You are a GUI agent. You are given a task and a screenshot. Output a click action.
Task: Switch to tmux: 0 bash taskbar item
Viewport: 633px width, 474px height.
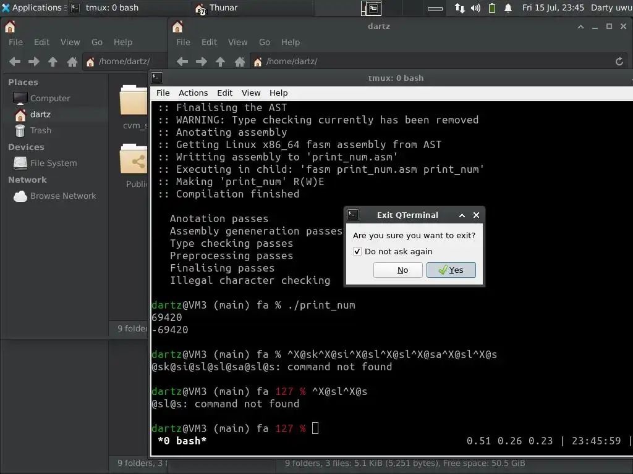point(129,7)
